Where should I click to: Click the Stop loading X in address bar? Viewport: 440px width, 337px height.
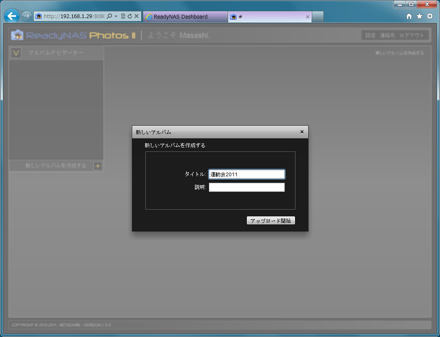pos(137,16)
